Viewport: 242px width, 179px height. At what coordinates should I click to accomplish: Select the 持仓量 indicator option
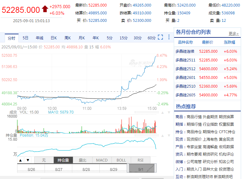click(x=63, y=160)
